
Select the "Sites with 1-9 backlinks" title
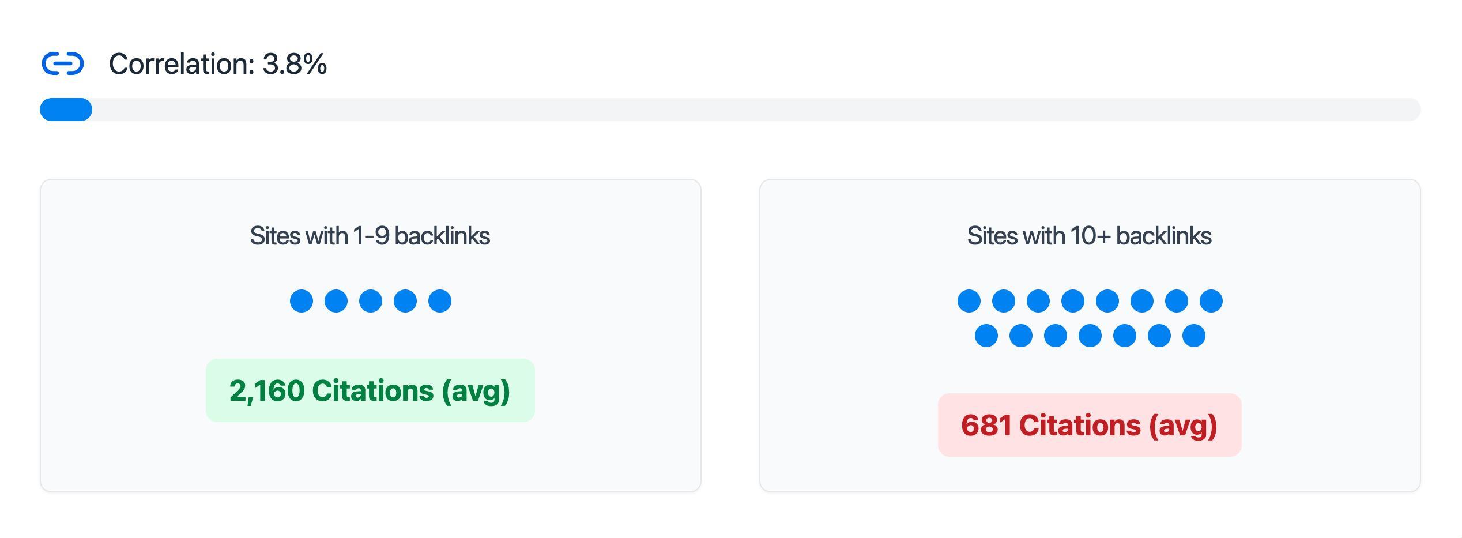click(x=370, y=236)
